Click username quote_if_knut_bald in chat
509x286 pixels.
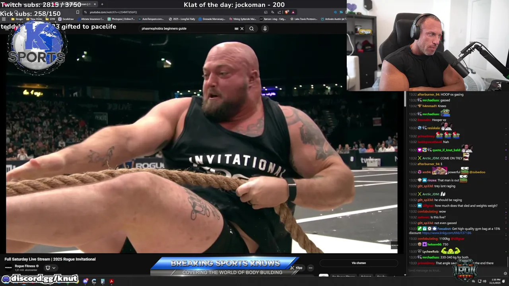[446, 150]
